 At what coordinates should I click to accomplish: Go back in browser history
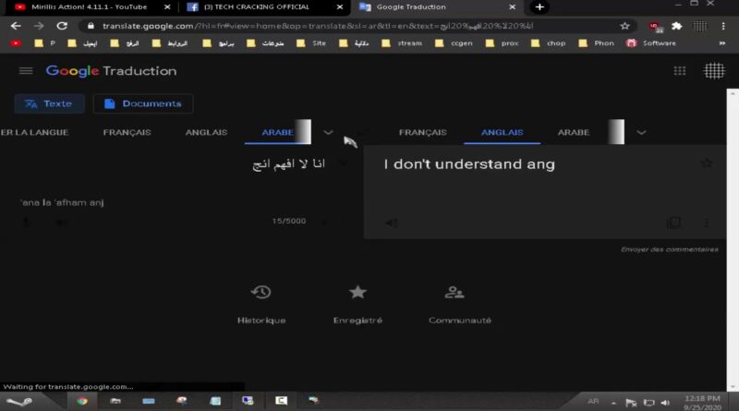click(16, 26)
